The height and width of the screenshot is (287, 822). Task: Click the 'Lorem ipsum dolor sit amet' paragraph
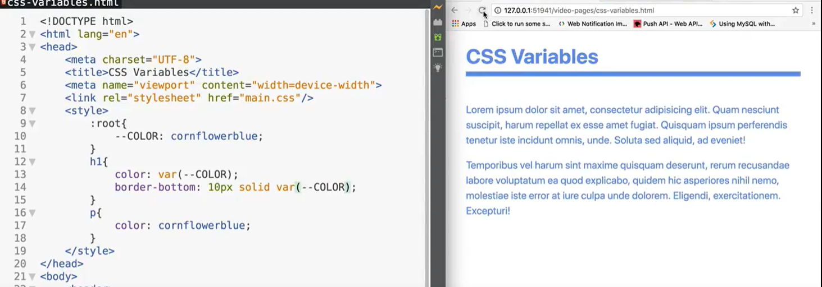626,125
